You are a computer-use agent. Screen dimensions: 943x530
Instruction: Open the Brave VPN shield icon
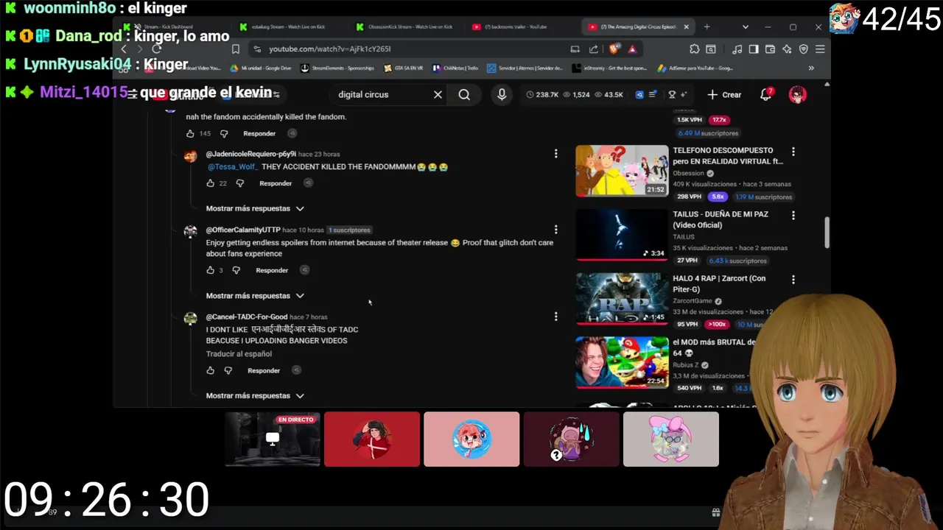[804, 49]
